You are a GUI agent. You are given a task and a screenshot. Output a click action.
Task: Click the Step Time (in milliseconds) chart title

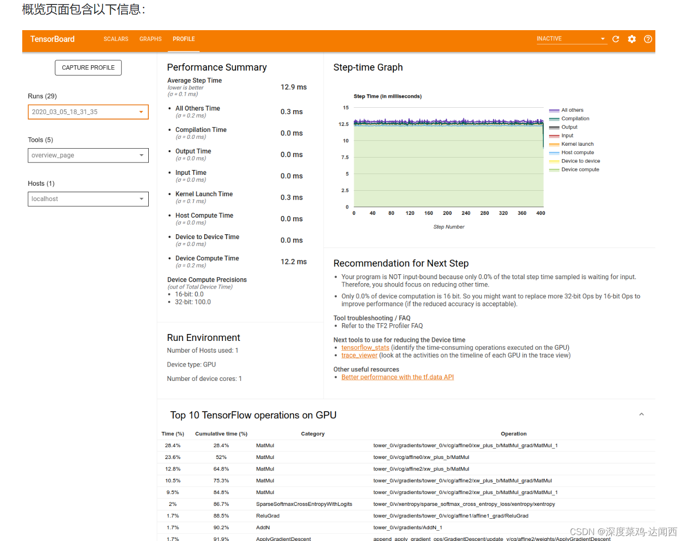pos(387,97)
